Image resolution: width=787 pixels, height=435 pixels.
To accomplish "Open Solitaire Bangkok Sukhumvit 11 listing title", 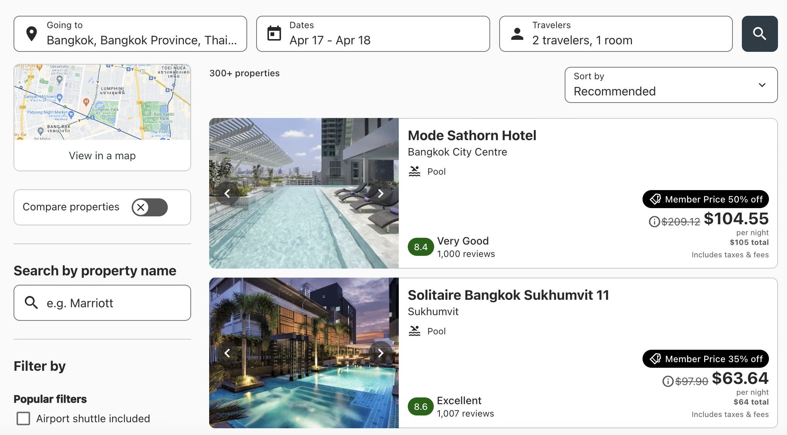I will (x=508, y=295).
